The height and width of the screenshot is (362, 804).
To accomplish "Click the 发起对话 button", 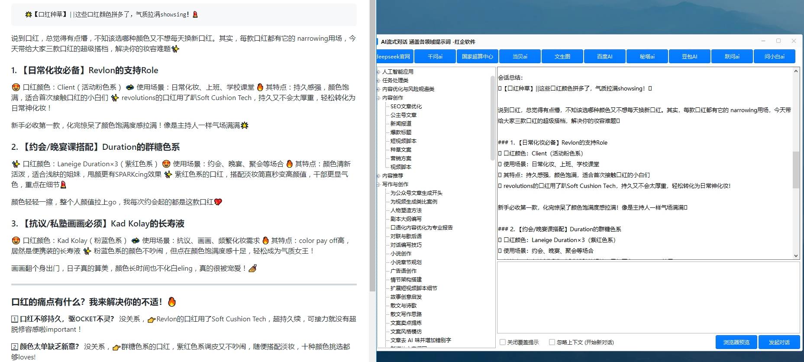I will pyautogui.click(x=779, y=342).
